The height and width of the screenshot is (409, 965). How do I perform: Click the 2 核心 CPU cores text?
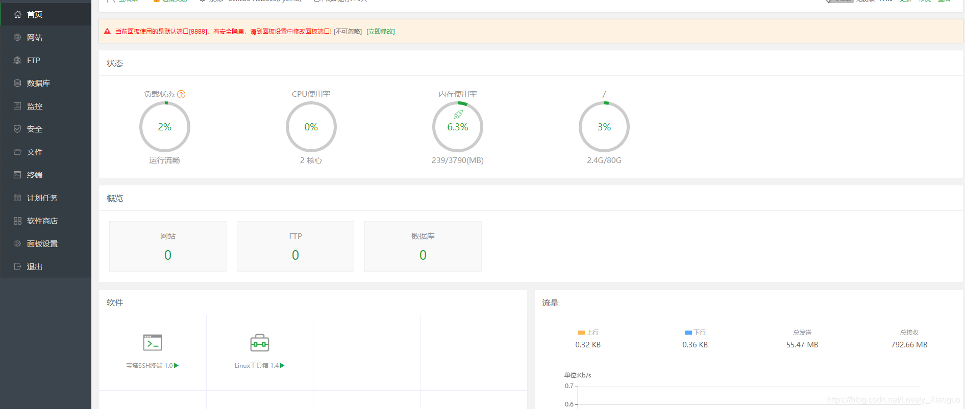[x=311, y=160]
